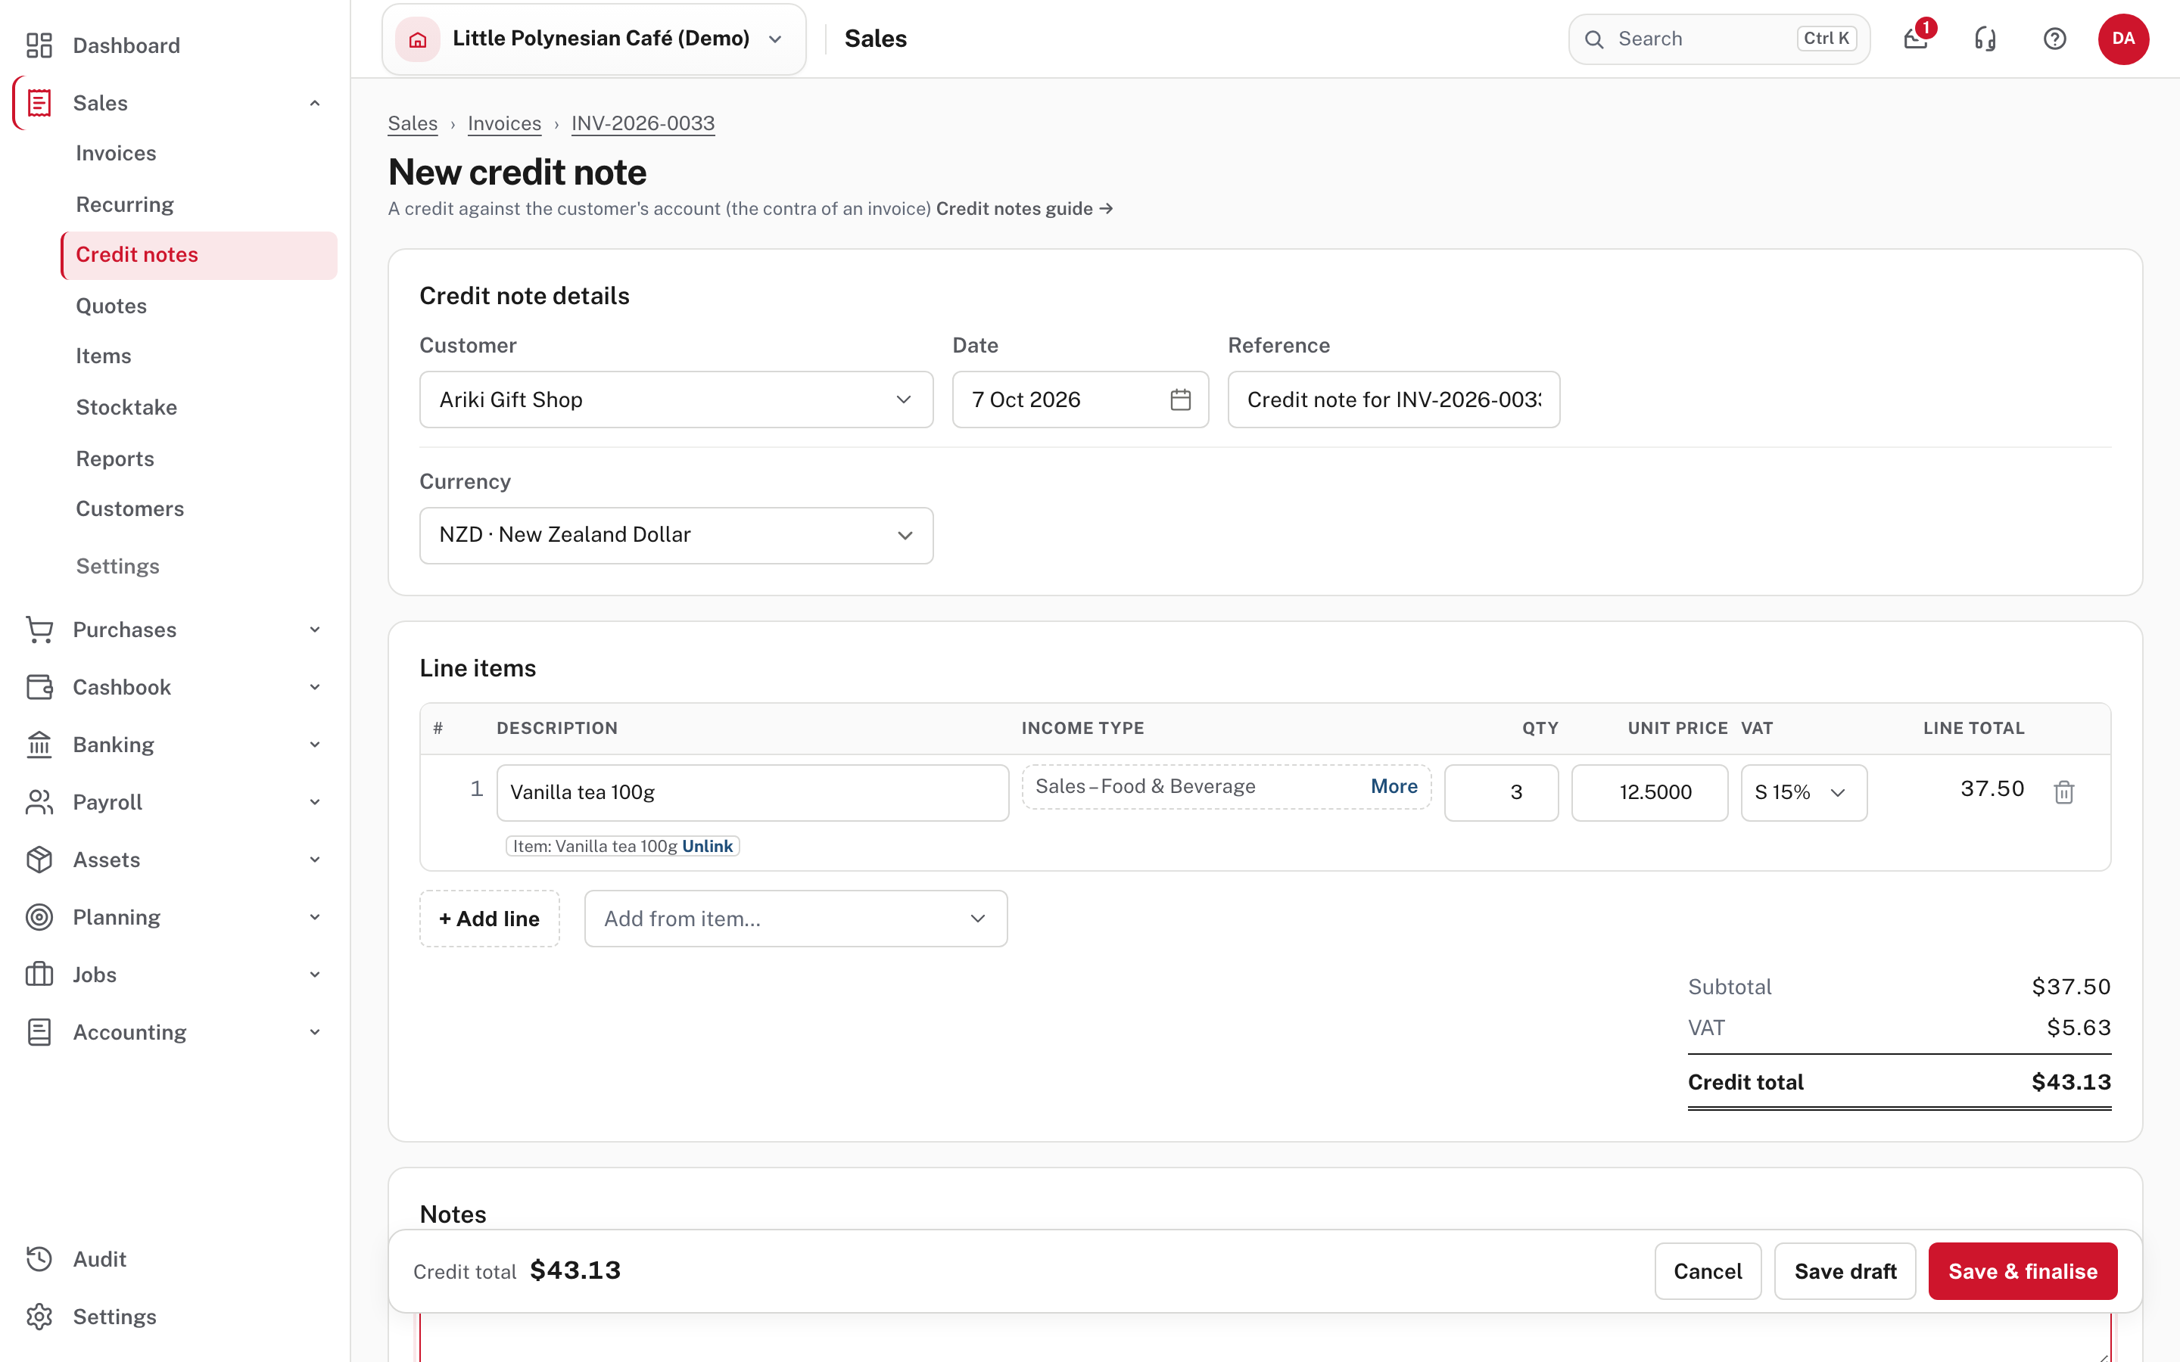Click Save & finalise button
2180x1362 pixels.
[x=2023, y=1271]
